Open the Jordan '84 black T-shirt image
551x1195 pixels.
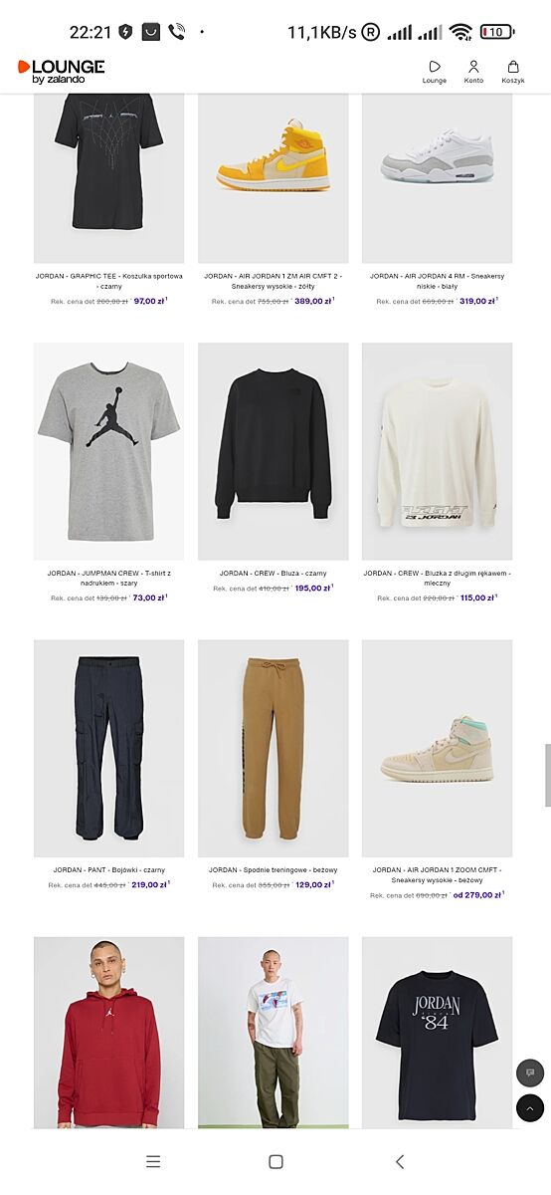click(438, 1032)
